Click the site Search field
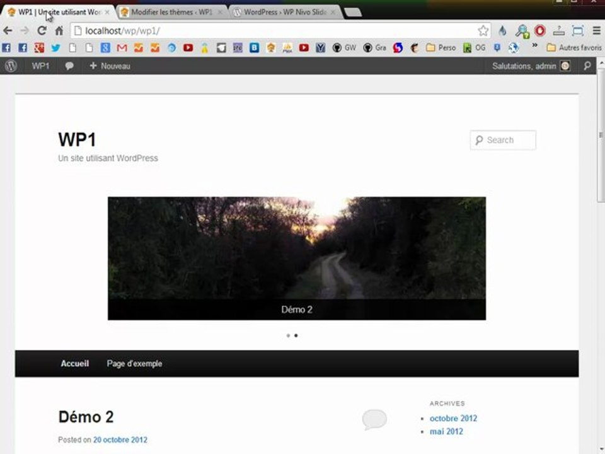 click(x=503, y=140)
